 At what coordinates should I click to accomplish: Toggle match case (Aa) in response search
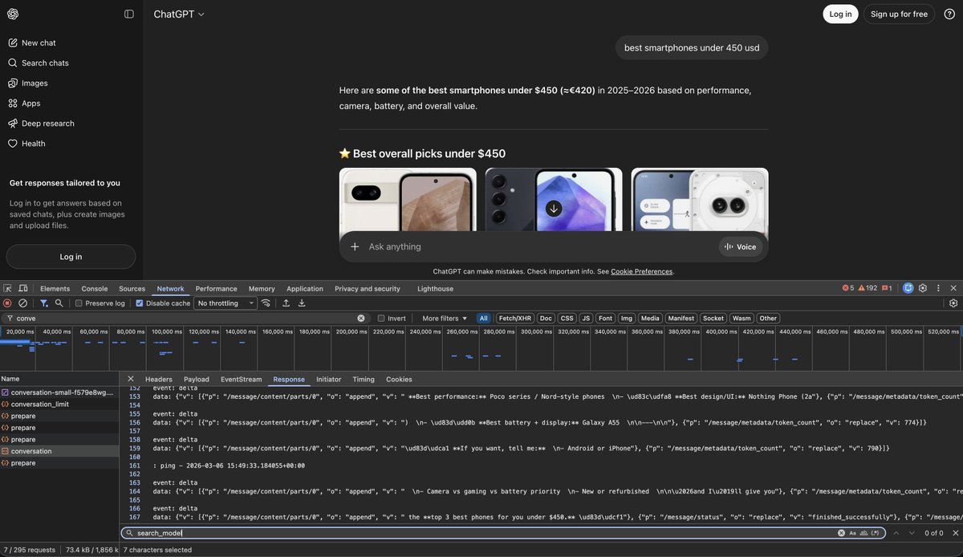(853, 533)
